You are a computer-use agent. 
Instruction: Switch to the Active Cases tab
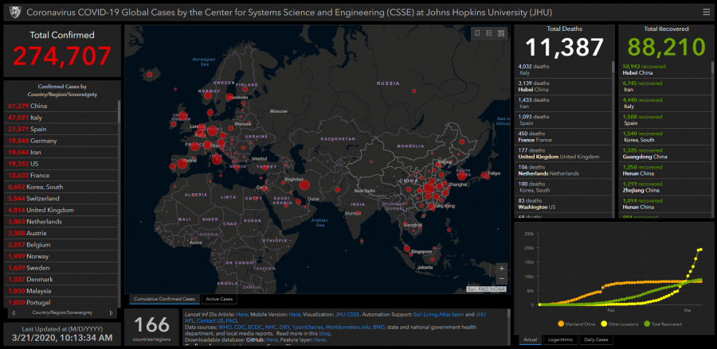(220, 299)
